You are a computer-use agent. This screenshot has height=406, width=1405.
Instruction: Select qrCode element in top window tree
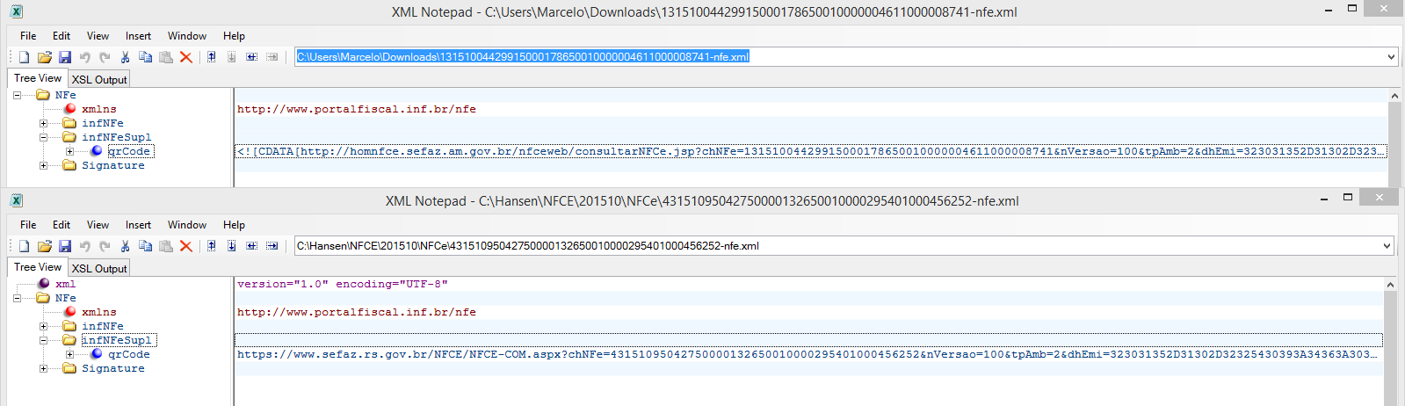point(130,151)
